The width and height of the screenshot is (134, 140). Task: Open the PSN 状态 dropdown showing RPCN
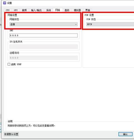(110, 24)
